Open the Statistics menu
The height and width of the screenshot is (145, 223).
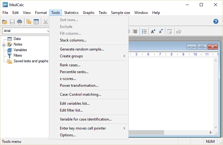71,13
